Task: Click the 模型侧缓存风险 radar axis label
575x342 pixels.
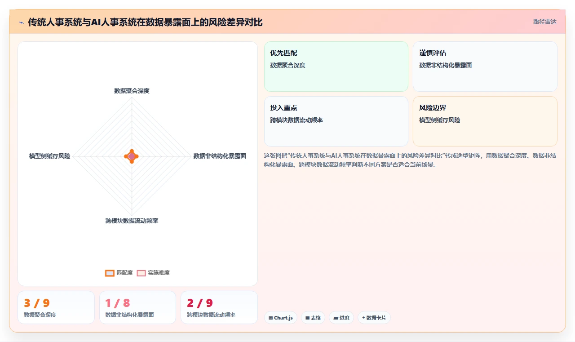Action: 49,156
